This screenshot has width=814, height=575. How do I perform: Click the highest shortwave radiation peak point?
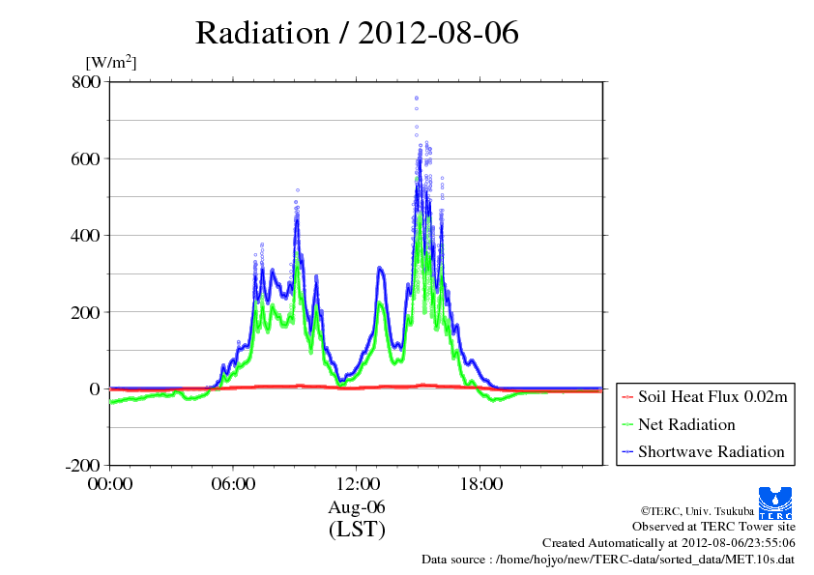pyautogui.click(x=417, y=98)
